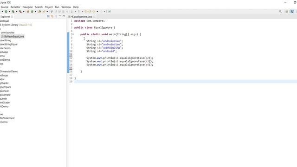Click the toolbar search magnifier icon
This screenshot has height=167, width=297.
point(280,12)
